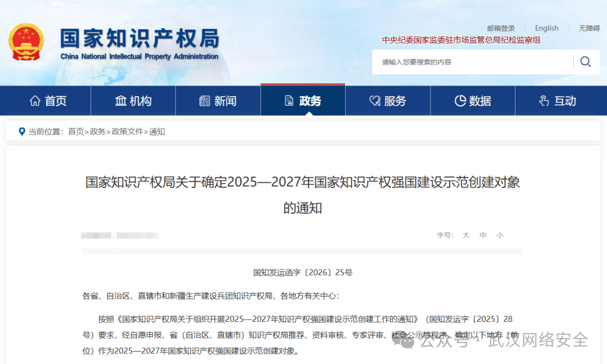
Task: Click the 当前位置 label
Action: (x=46, y=132)
